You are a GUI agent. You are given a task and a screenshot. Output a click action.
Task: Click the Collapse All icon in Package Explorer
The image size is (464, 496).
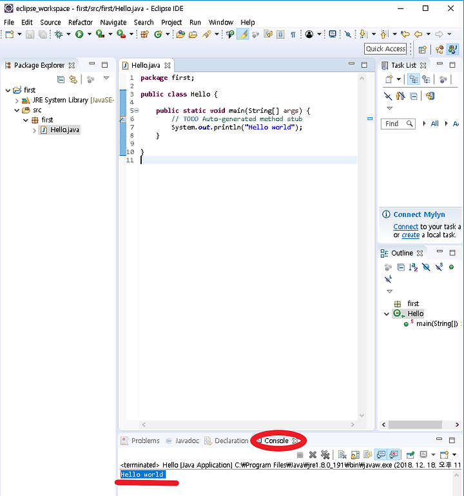pos(61,79)
